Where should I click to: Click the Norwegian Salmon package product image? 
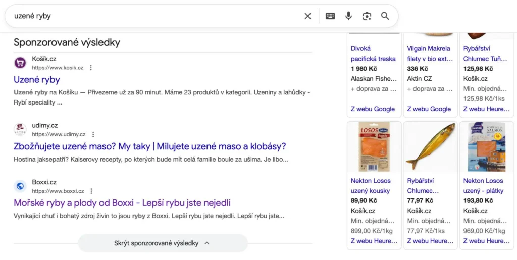(486, 147)
